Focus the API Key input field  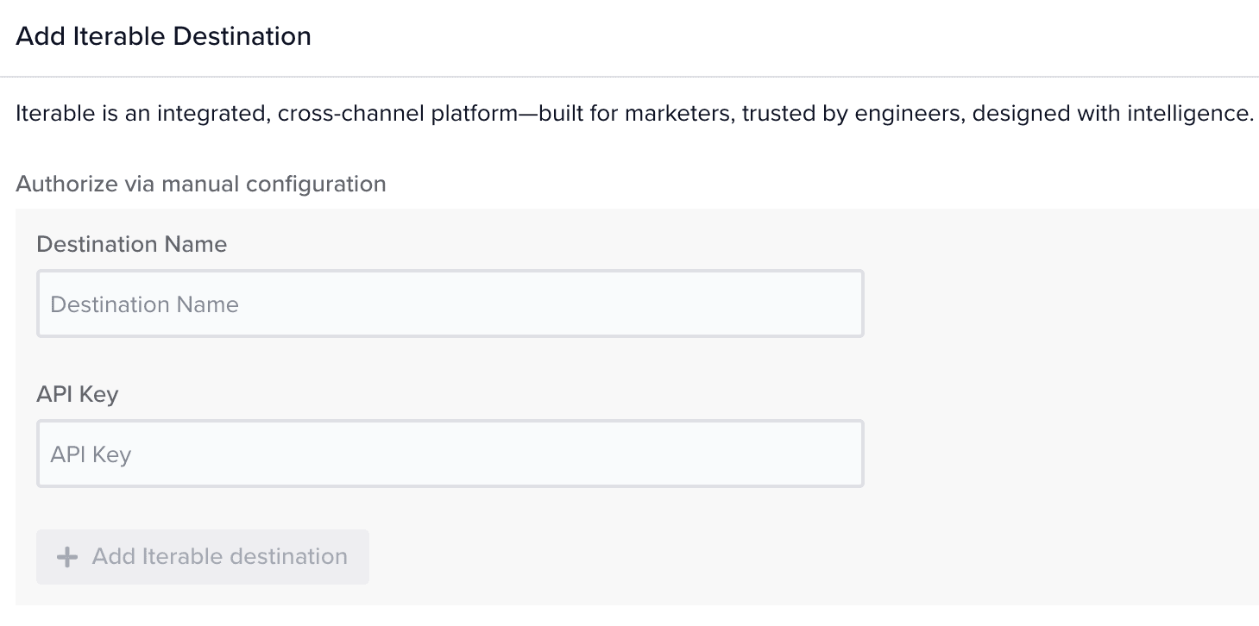(x=449, y=454)
